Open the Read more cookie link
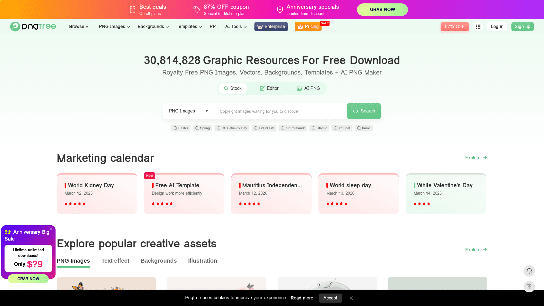The width and height of the screenshot is (544, 306). click(x=302, y=298)
